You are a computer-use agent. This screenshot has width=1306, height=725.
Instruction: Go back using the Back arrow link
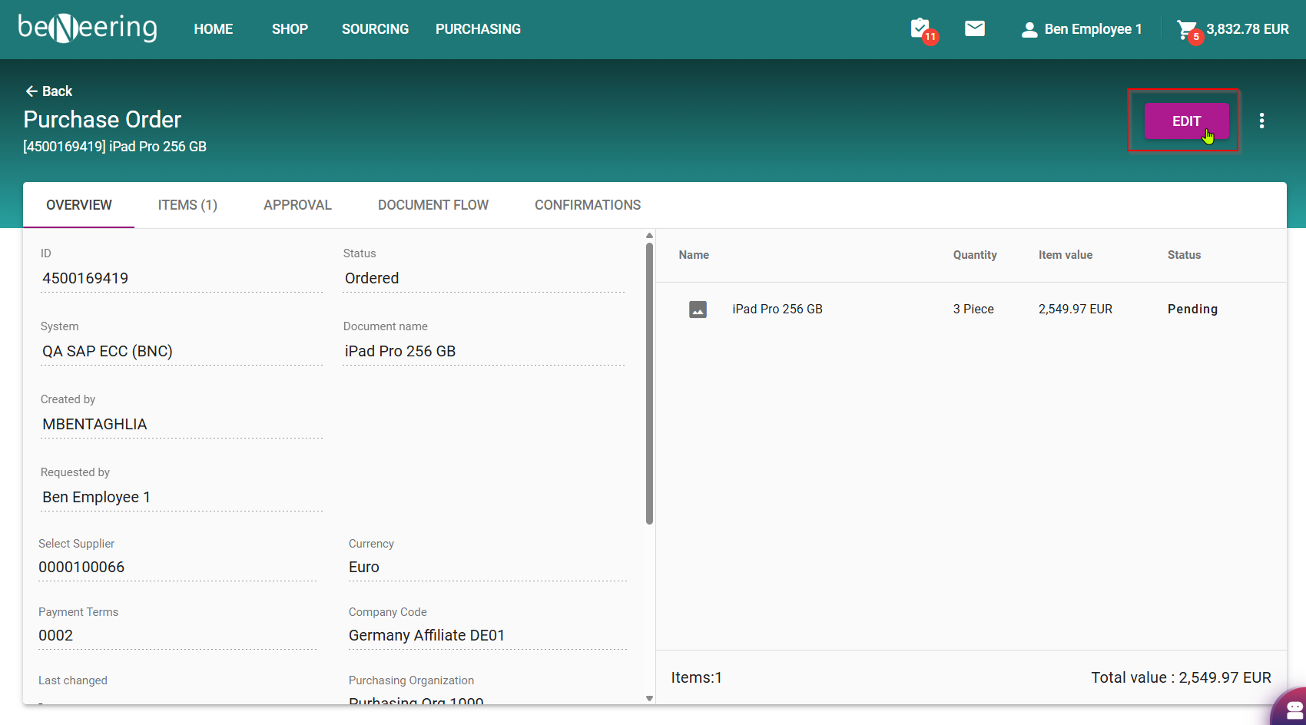(49, 91)
